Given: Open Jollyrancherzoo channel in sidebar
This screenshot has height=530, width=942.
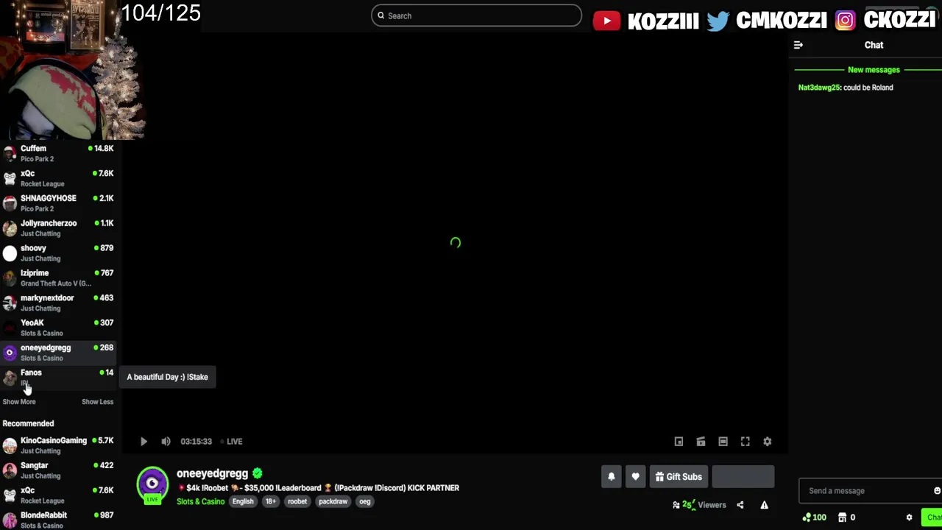Looking at the screenshot, I should click(x=59, y=228).
